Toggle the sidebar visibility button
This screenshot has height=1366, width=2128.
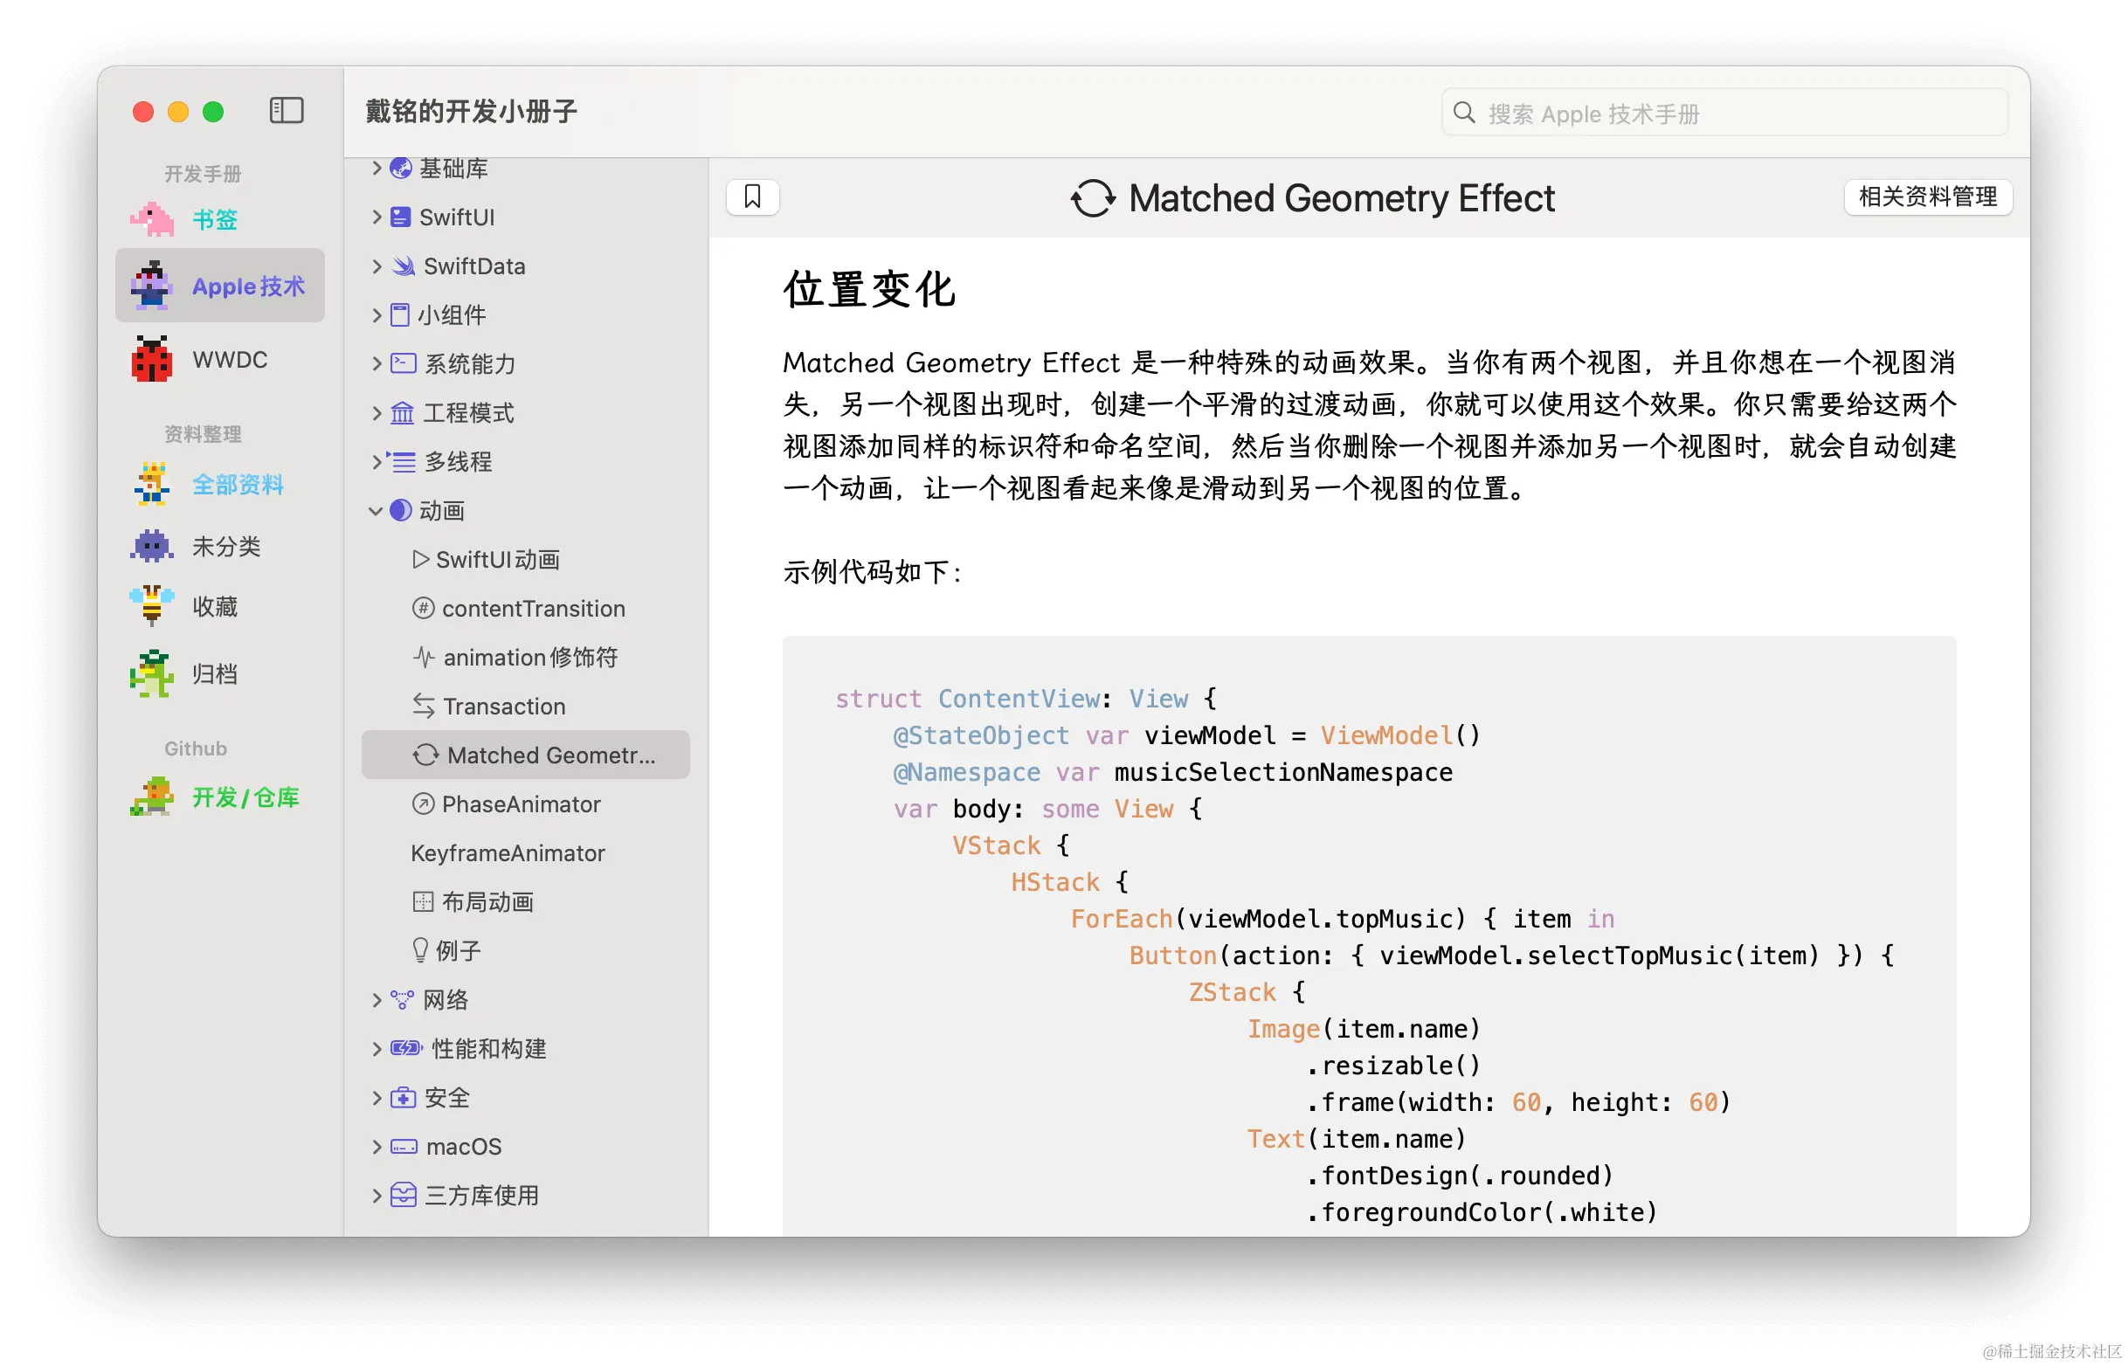(x=286, y=111)
